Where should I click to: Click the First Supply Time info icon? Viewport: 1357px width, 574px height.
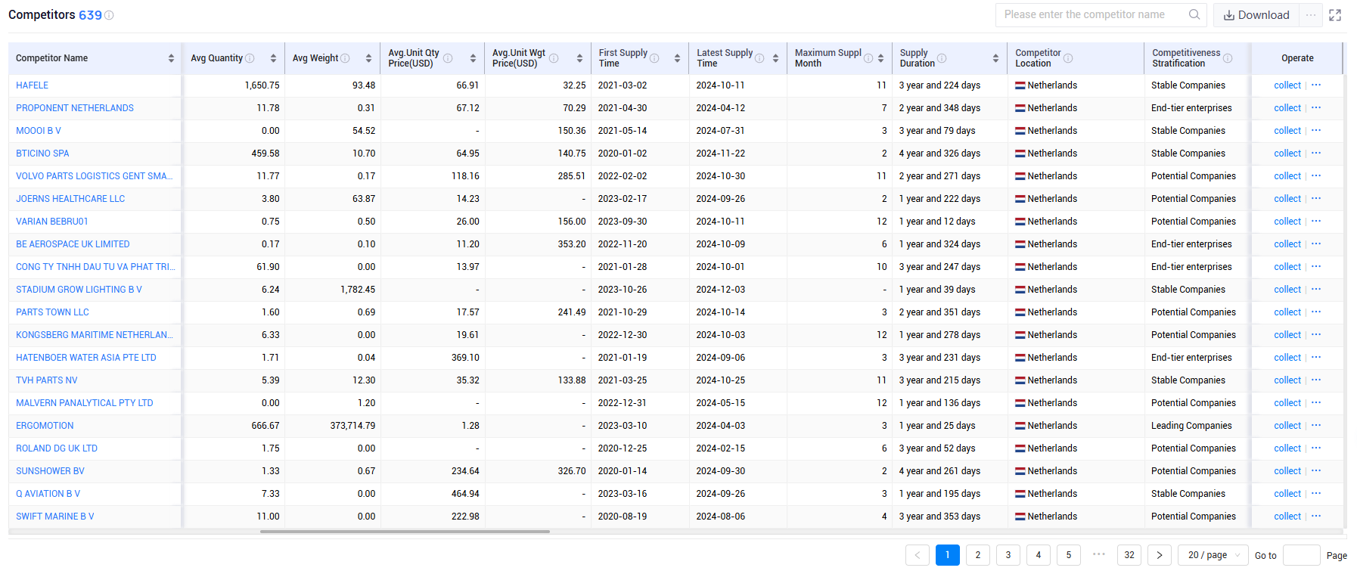(654, 58)
